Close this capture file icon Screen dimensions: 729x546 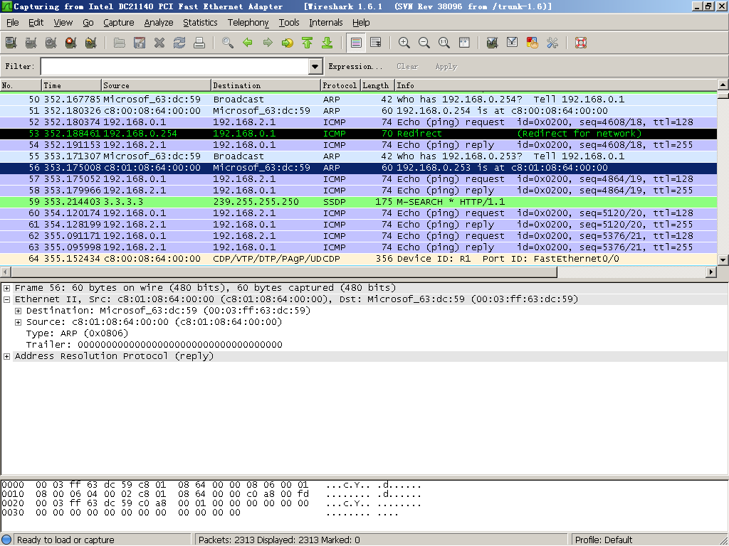(x=159, y=43)
